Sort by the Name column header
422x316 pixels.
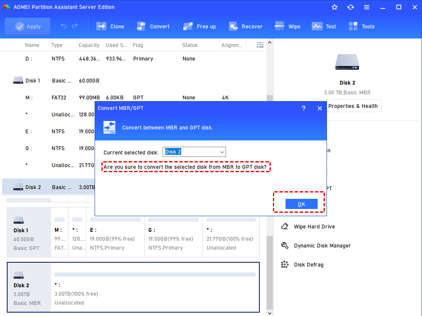[x=32, y=45]
